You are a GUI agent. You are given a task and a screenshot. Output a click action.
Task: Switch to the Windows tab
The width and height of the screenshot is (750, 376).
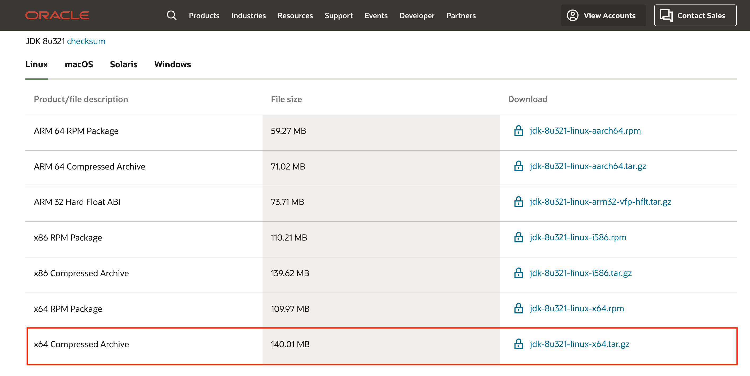172,64
